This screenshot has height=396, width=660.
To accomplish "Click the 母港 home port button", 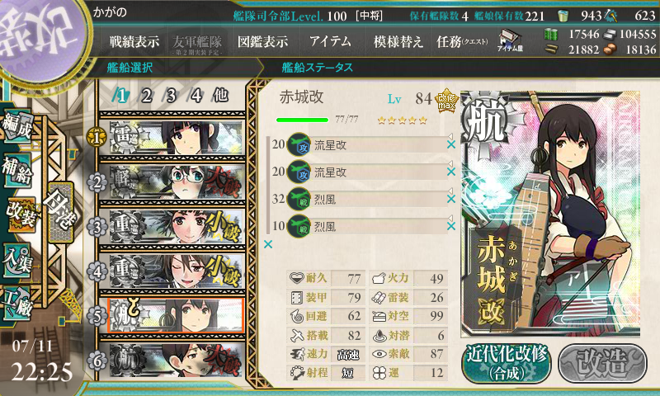I will pos(61,212).
